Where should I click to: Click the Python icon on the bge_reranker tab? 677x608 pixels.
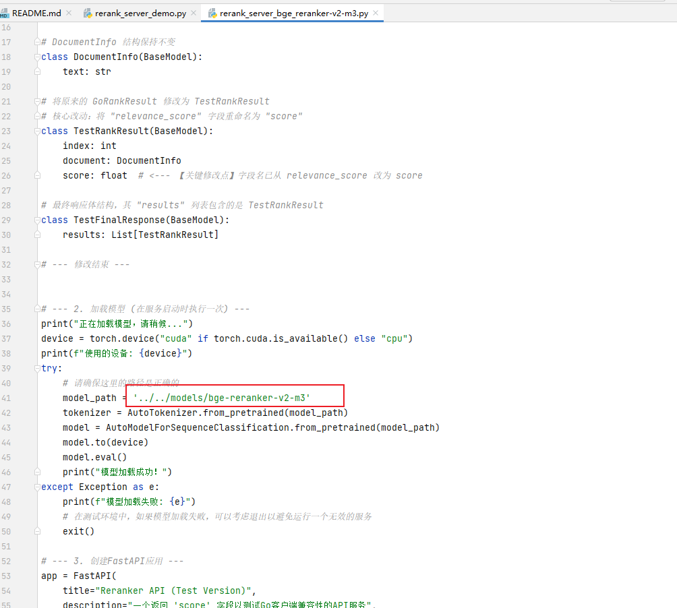pos(212,13)
